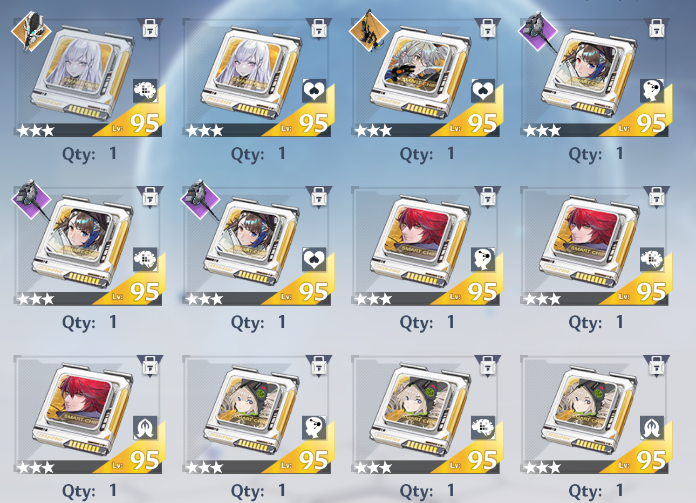Toggle lock on red-haired chip with brain icon

tap(657, 197)
